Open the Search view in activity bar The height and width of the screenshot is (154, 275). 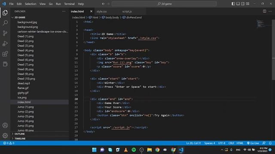pos(5,23)
